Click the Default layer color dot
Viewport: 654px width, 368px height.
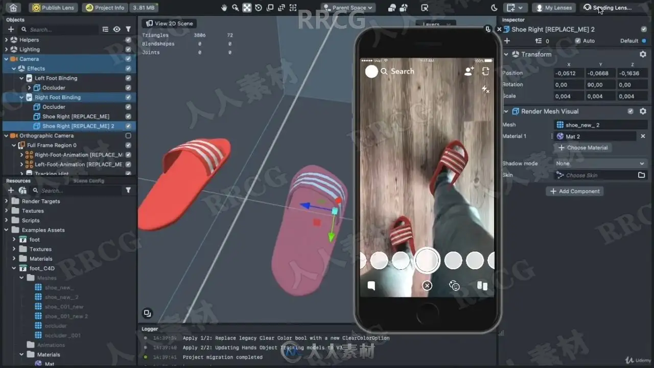644,41
